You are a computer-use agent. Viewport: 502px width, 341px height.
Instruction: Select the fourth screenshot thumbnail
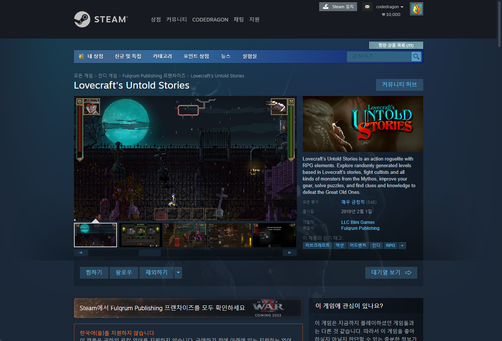point(230,235)
